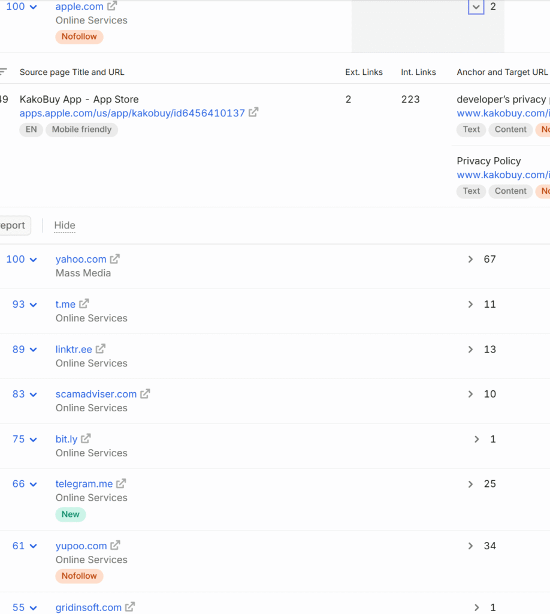Viewport: 550px width, 614px height.
Task: Click Hide link below expanded details
Action: [x=65, y=225]
